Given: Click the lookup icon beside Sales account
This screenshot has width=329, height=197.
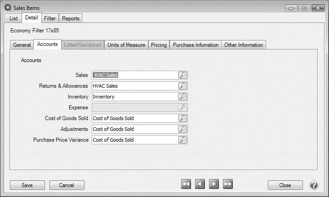Looking at the screenshot, I should [182, 75].
